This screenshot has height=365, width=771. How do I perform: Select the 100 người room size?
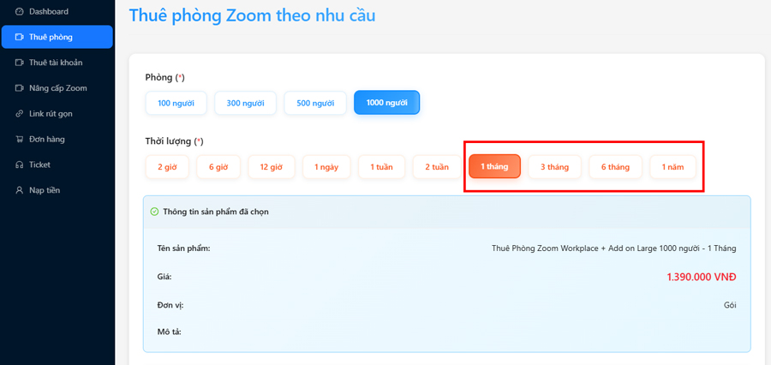pyautogui.click(x=176, y=104)
